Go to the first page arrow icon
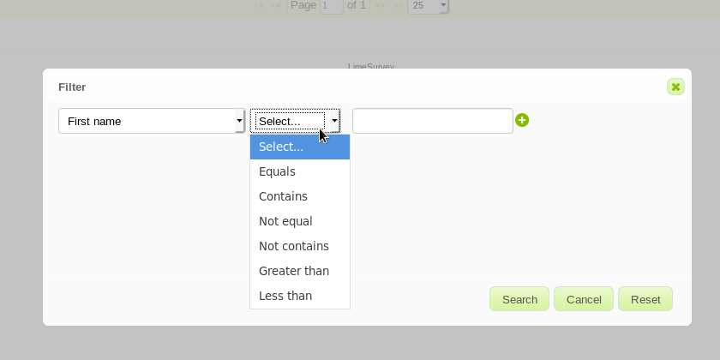Image resolution: width=720 pixels, height=360 pixels. [259, 5]
